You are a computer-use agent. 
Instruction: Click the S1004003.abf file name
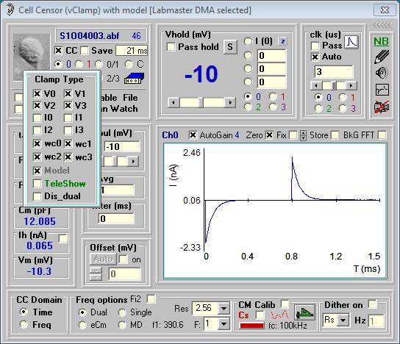click(x=89, y=35)
